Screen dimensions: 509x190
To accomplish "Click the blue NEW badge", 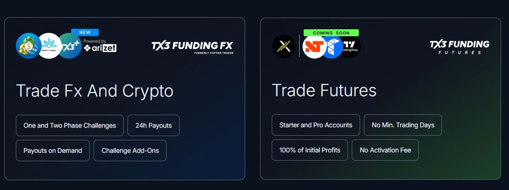I will (x=85, y=33).
